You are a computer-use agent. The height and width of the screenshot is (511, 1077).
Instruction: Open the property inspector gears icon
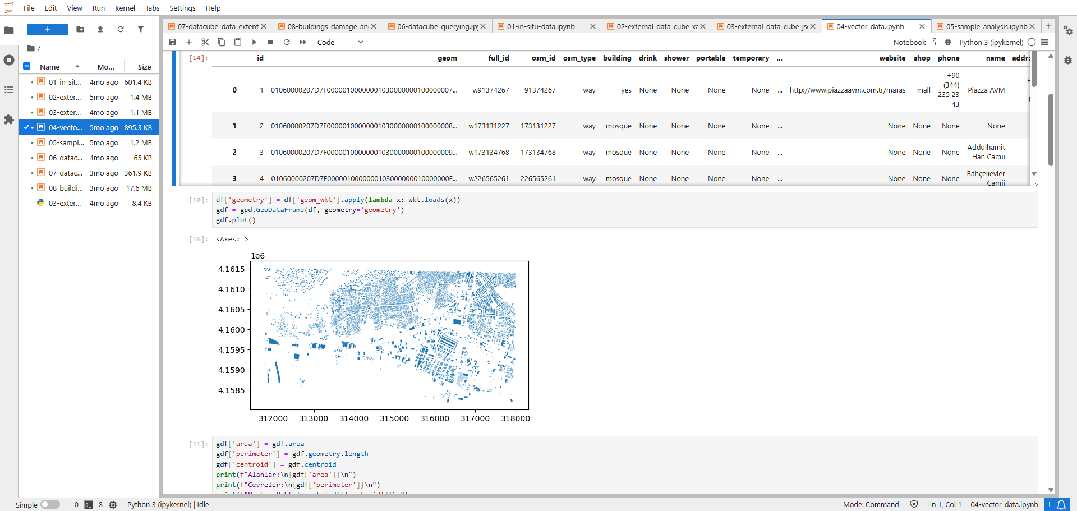[1068, 30]
